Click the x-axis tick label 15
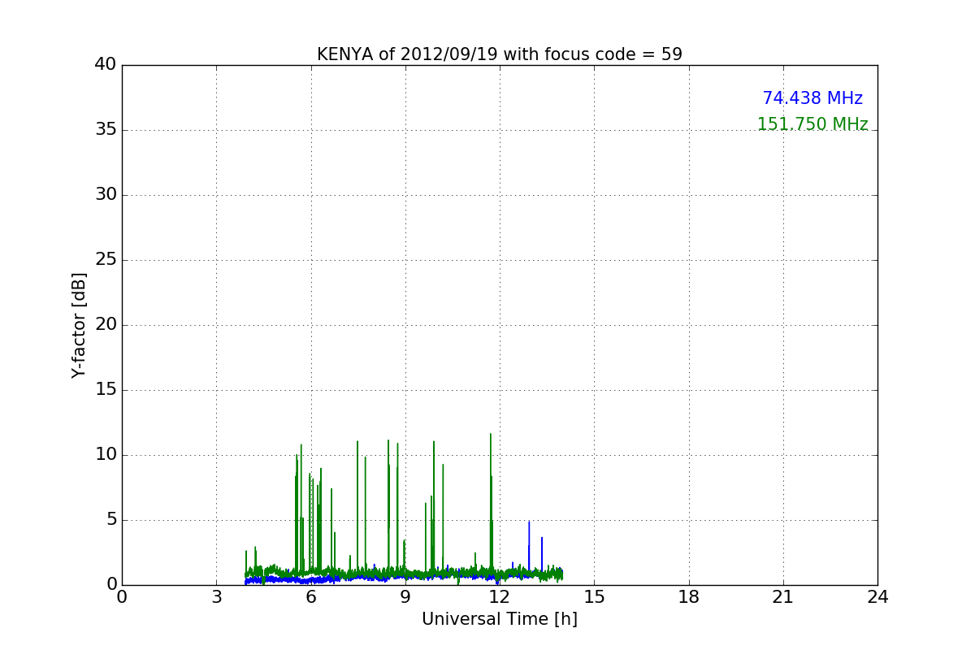 (594, 597)
